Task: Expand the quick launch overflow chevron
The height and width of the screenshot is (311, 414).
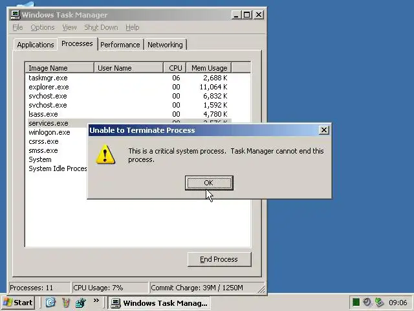Action: pos(96,300)
